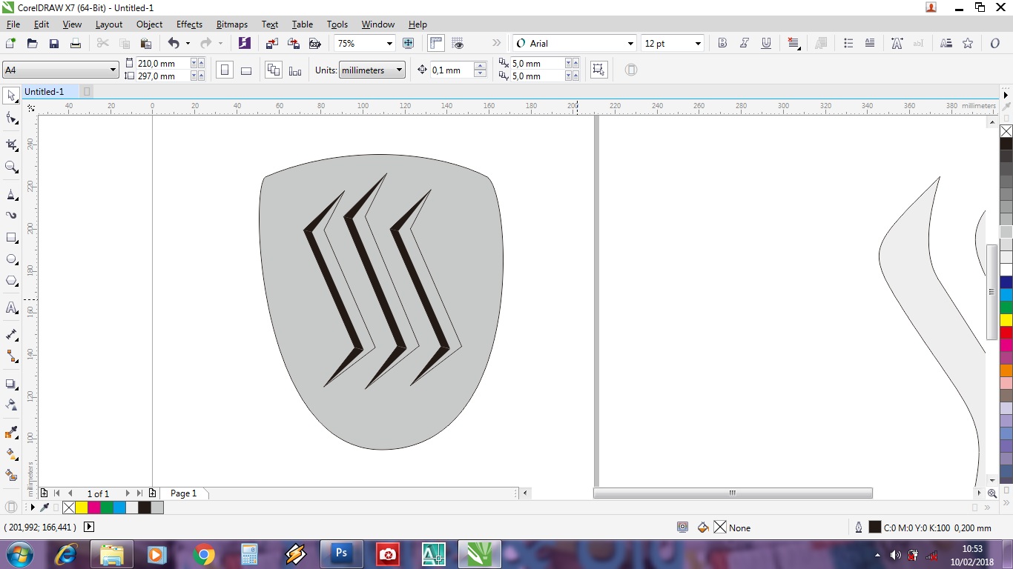Click the Import icon
The height and width of the screenshot is (569, 1013).
(271, 44)
